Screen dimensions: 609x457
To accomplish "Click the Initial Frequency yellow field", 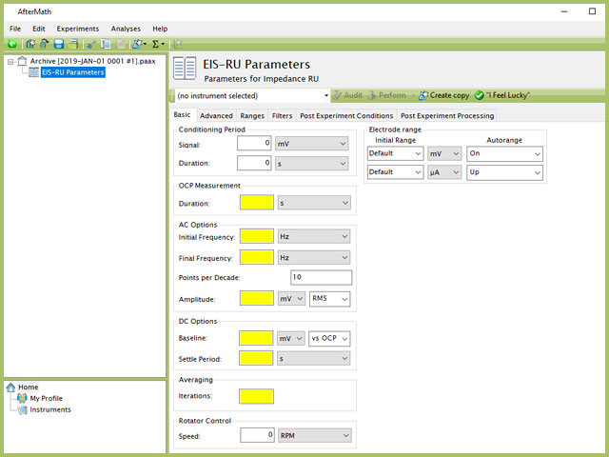I will click(x=257, y=236).
